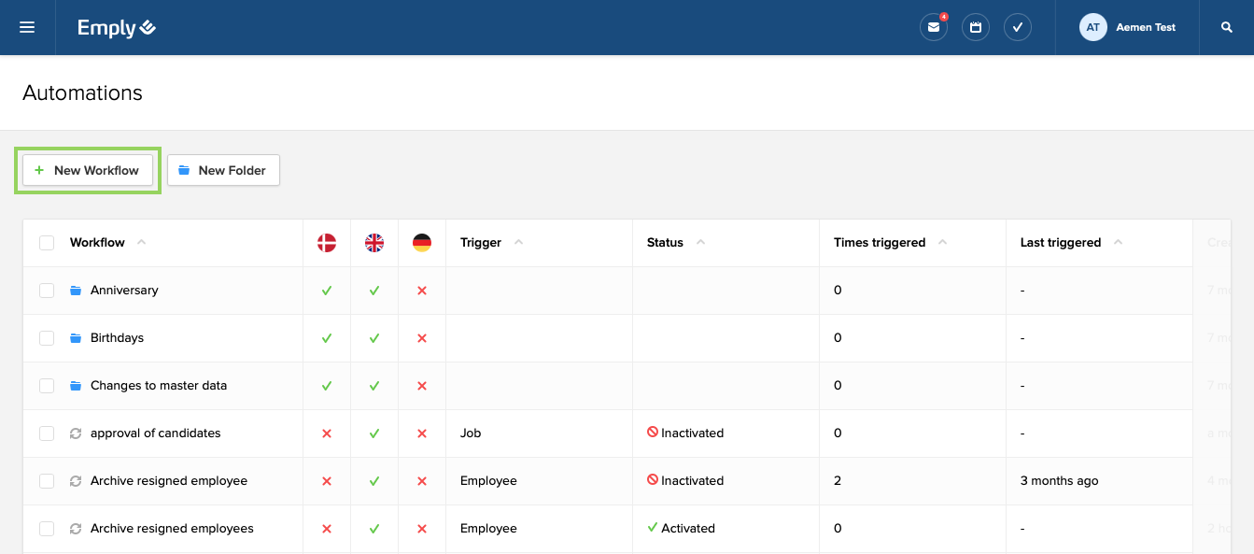The image size is (1254, 554).
Task: Click the workflow refresh icon beside approval of candidates
Action: [74, 433]
